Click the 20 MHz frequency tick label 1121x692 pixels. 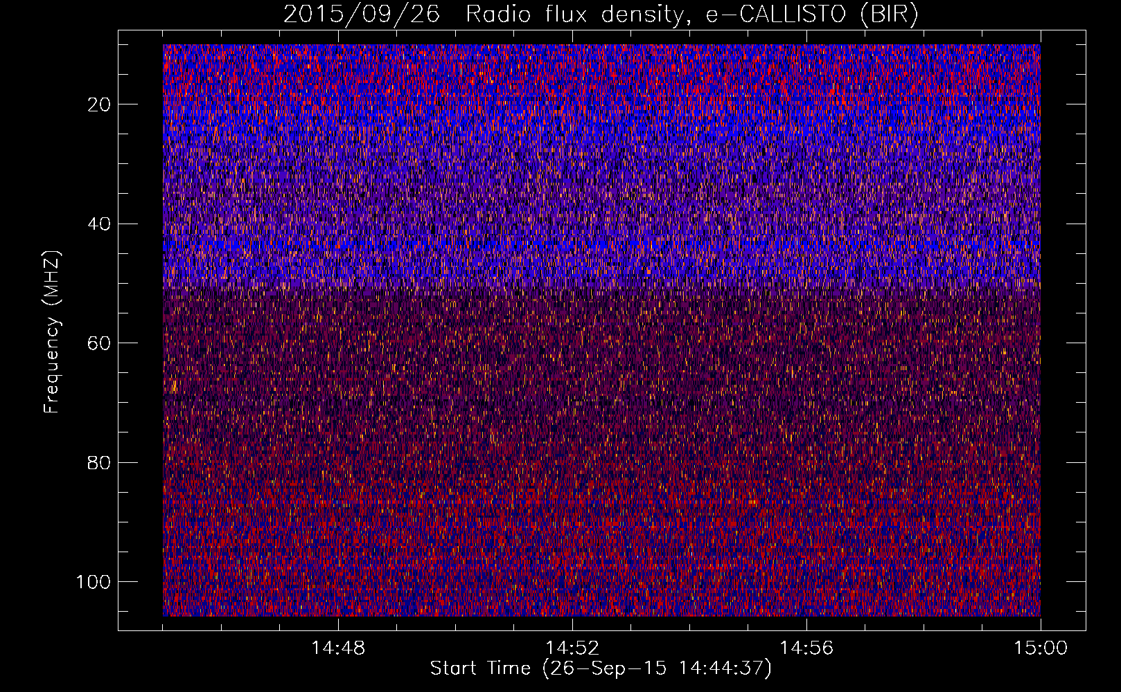(99, 104)
